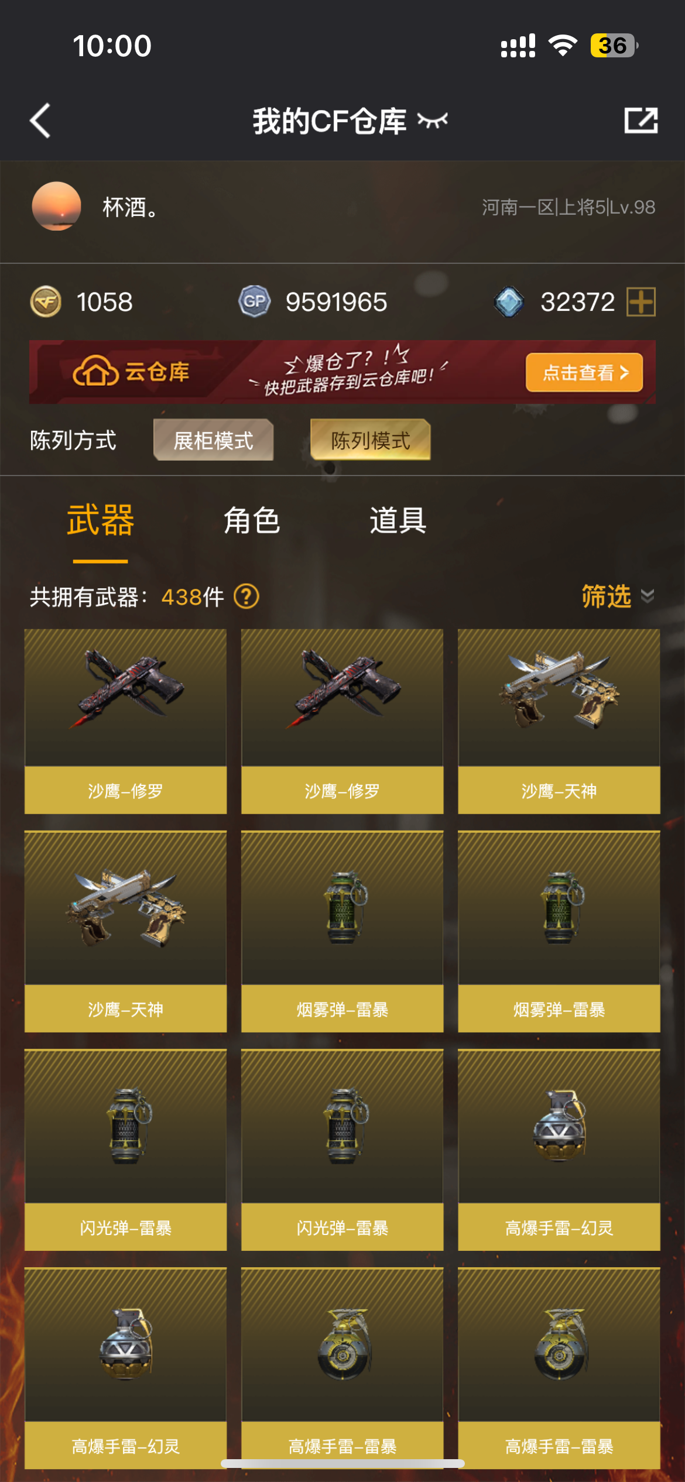The image size is (685, 1482).
Task: Switch to 展柜模式 display mode
Action: pyautogui.click(x=214, y=440)
